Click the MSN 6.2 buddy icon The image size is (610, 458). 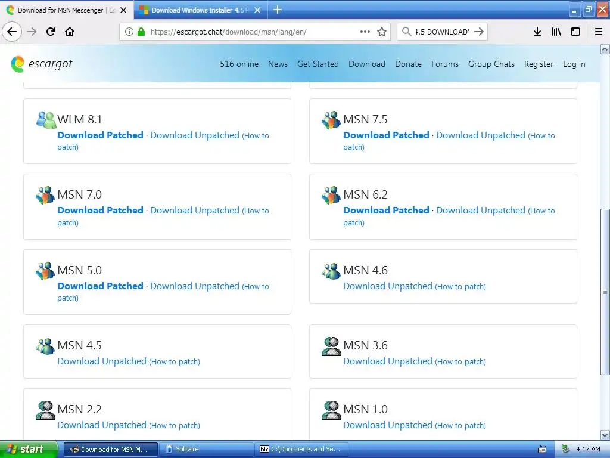coord(331,195)
